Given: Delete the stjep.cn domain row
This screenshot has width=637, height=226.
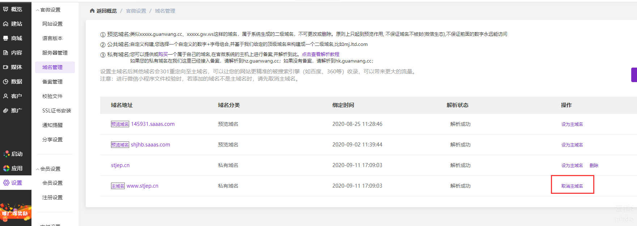Looking at the screenshot, I should 594,166.
